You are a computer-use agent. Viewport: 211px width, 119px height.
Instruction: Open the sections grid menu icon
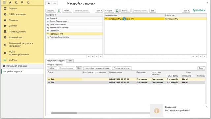4,2
